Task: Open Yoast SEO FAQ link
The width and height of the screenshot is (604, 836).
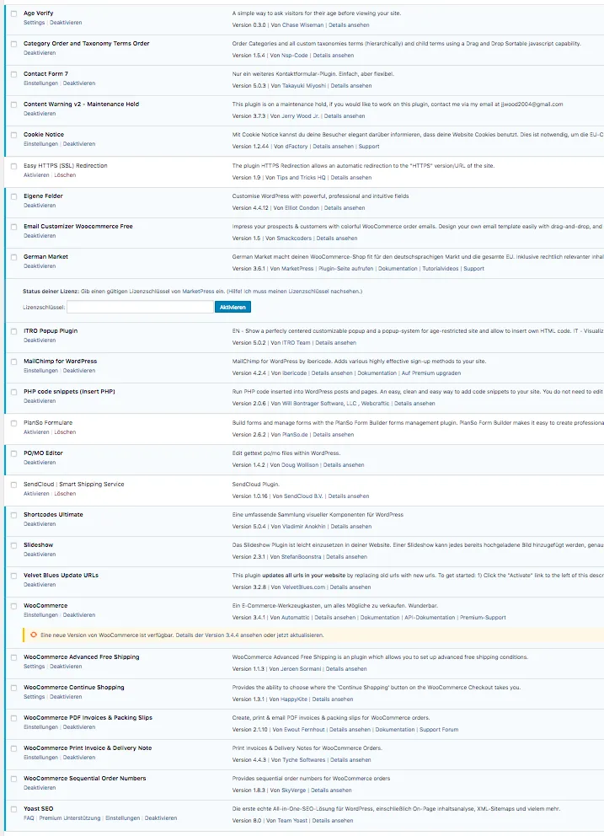Action: 29,818
